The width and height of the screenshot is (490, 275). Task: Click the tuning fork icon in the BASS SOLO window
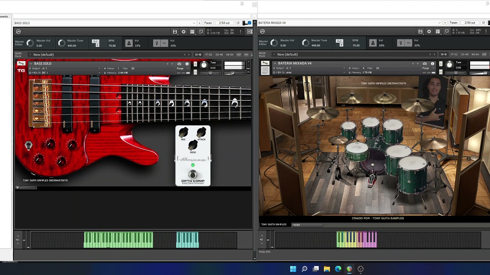pos(156,43)
